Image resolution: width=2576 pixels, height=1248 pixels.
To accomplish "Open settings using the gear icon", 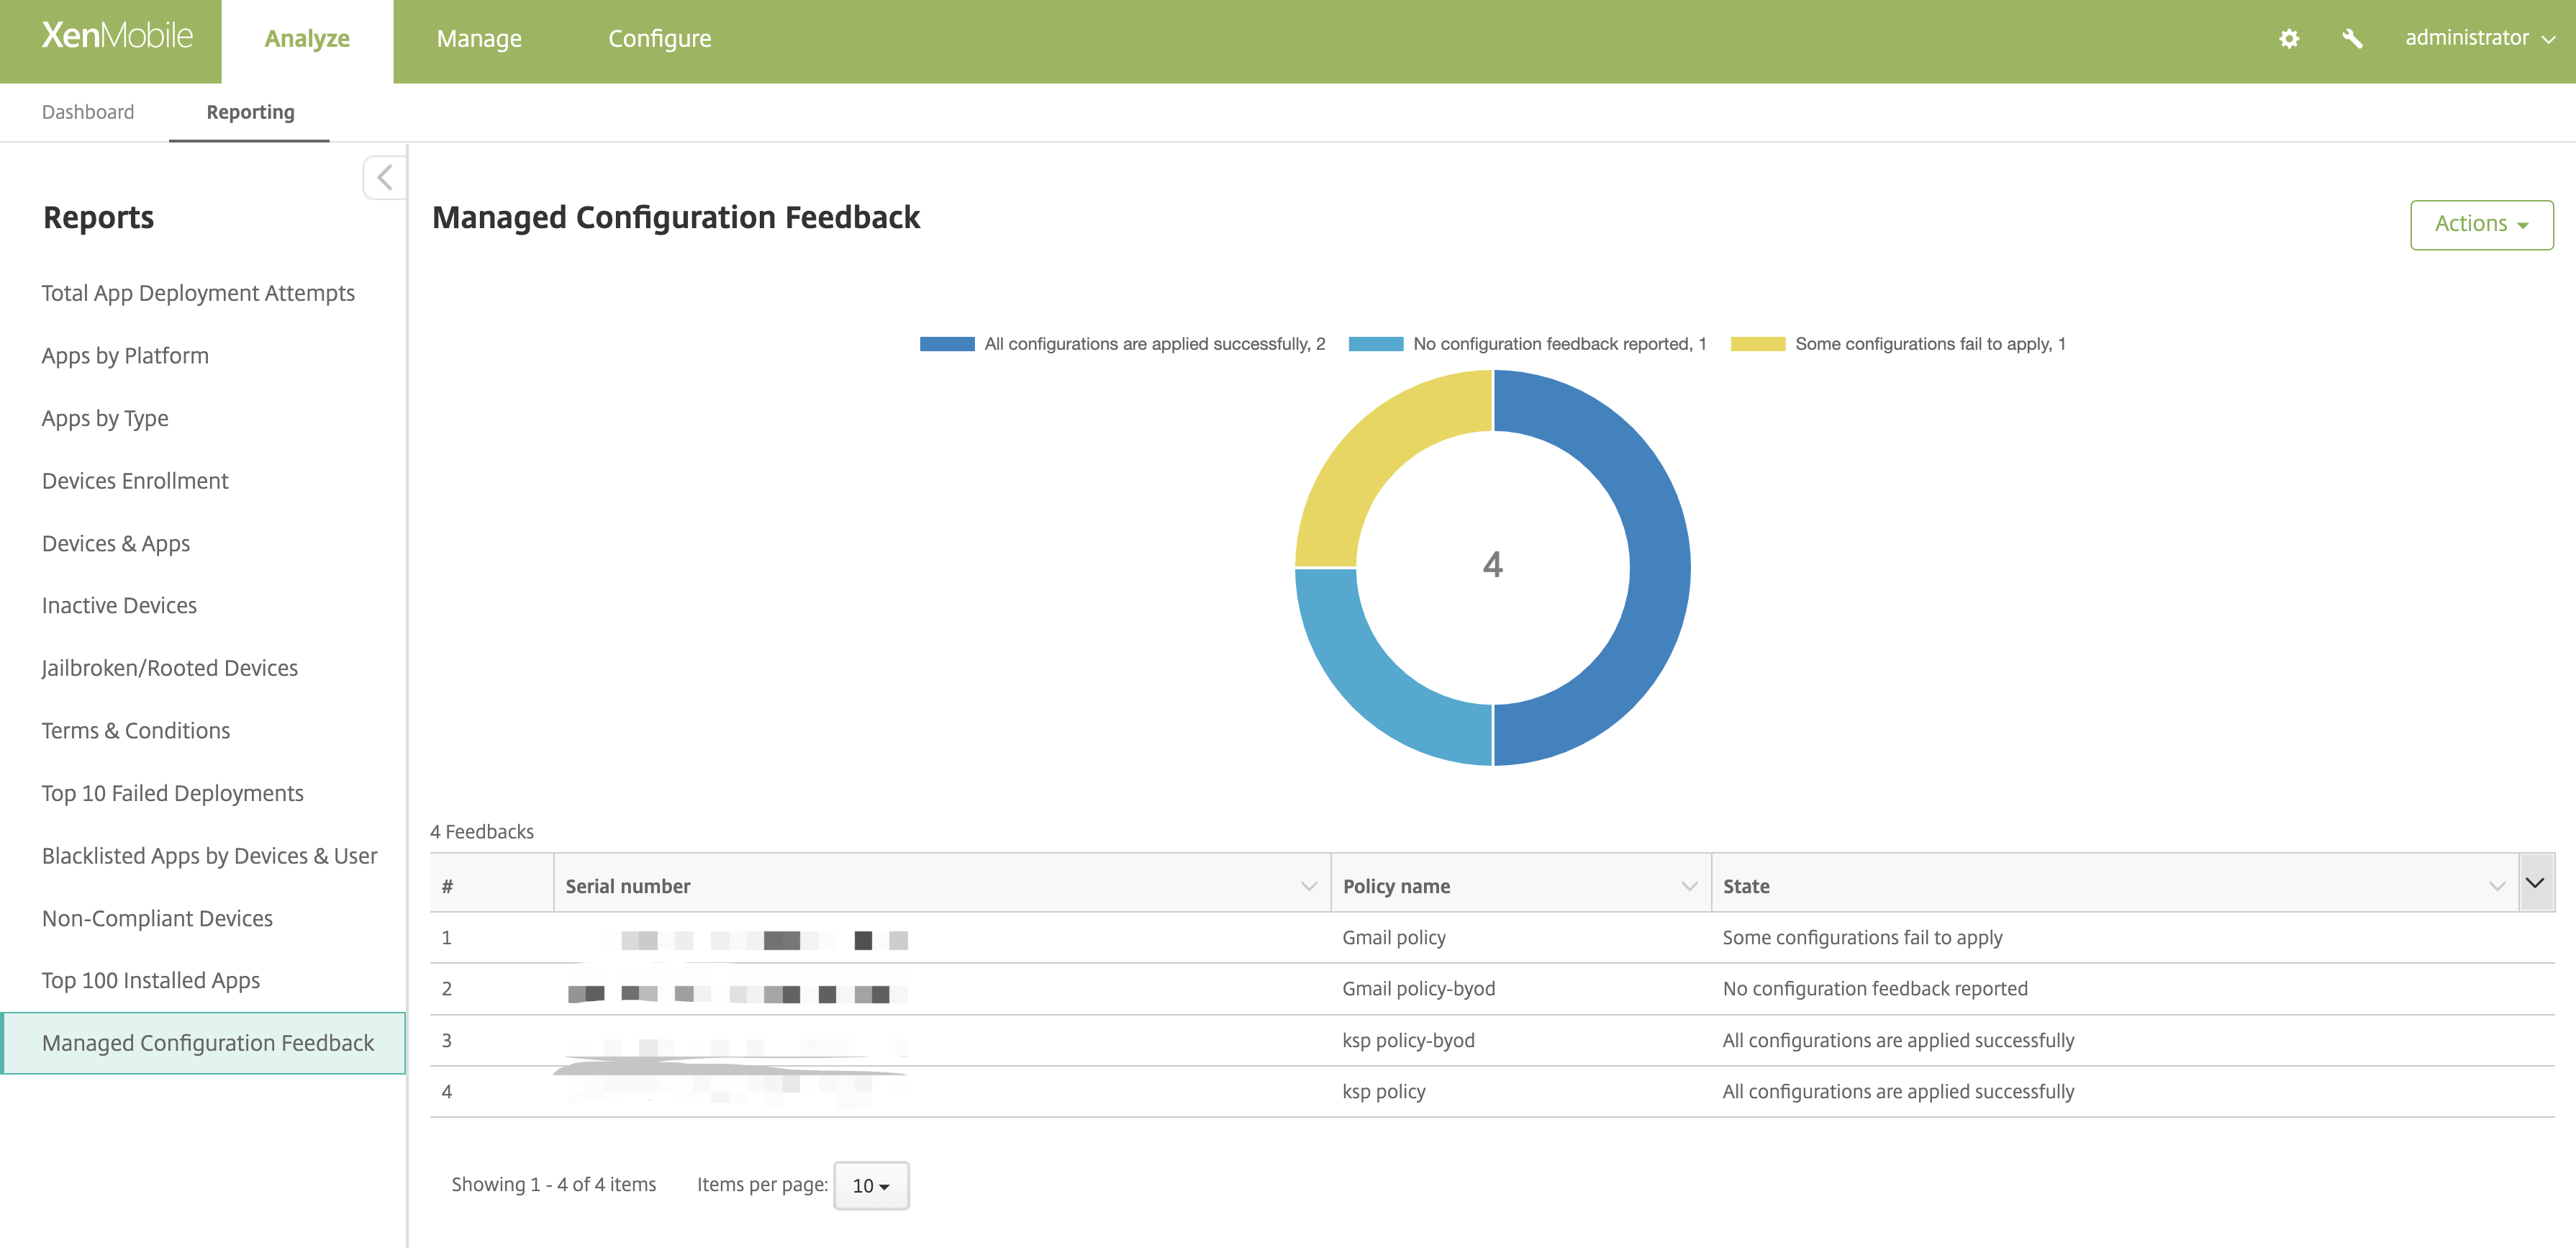I will (x=2289, y=38).
